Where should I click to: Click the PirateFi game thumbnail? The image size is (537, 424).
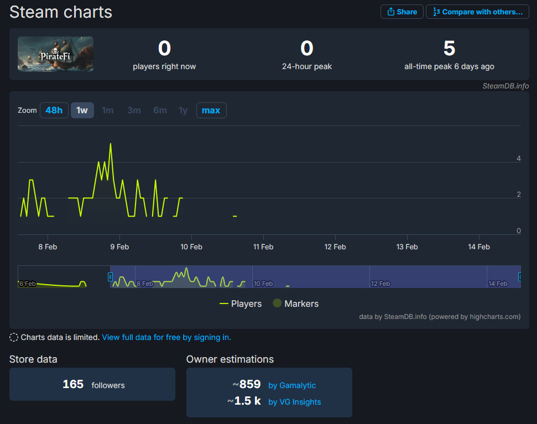(55, 54)
